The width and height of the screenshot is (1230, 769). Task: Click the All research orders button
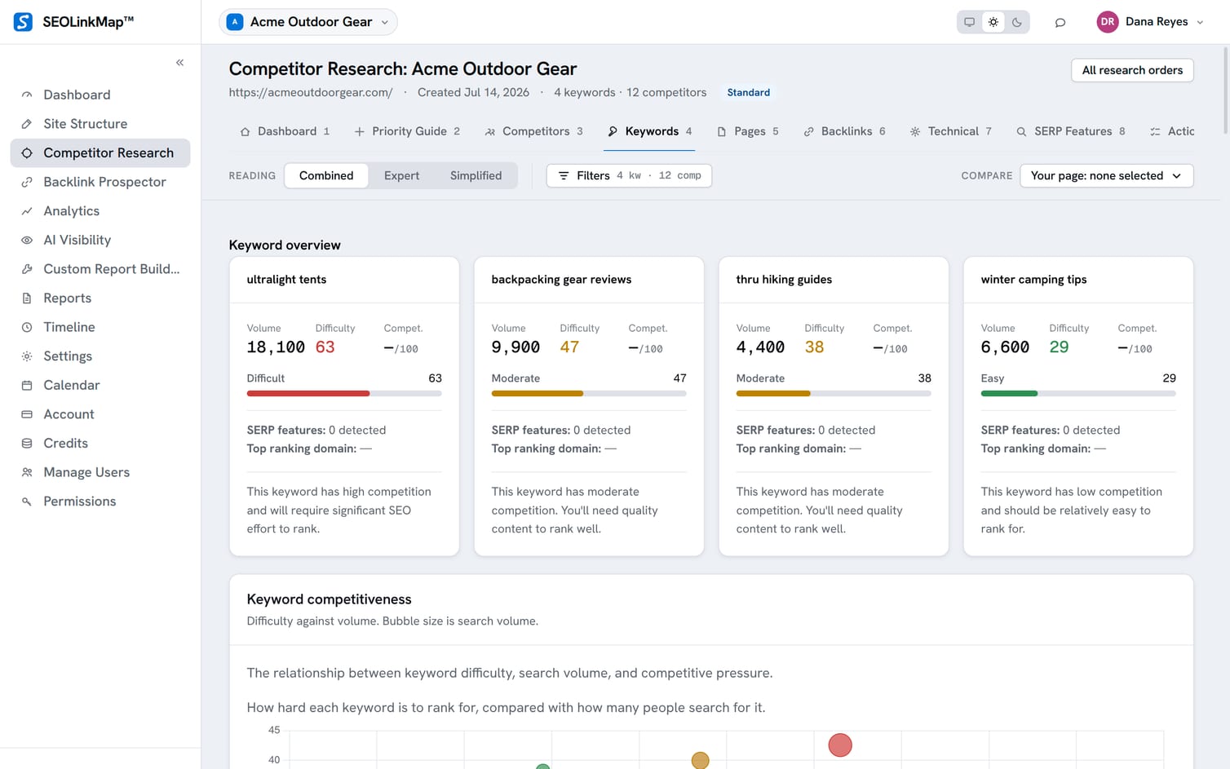1132,70
